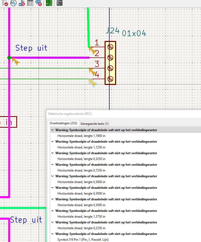Open the ERC electrical rules checker
Screen dimensions: 201x242
pyautogui.click(x=5, y=3)
